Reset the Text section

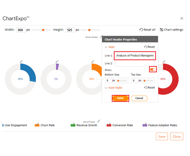click(x=150, y=47)
